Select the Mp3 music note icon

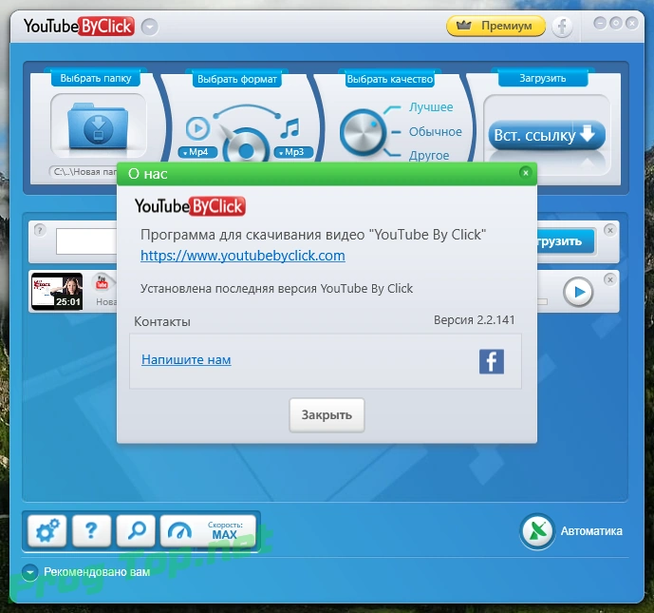point(290,127)
